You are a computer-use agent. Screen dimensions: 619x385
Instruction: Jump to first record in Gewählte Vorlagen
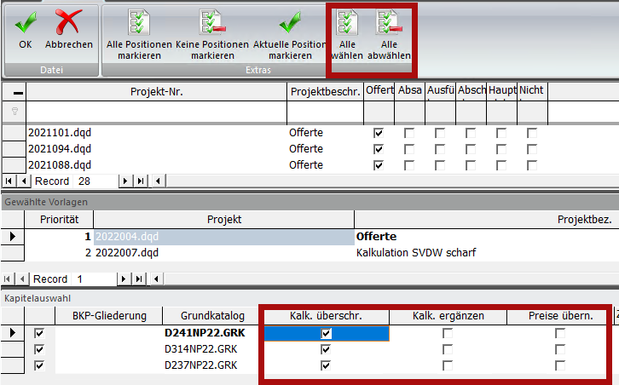click(x=9, y=279)
